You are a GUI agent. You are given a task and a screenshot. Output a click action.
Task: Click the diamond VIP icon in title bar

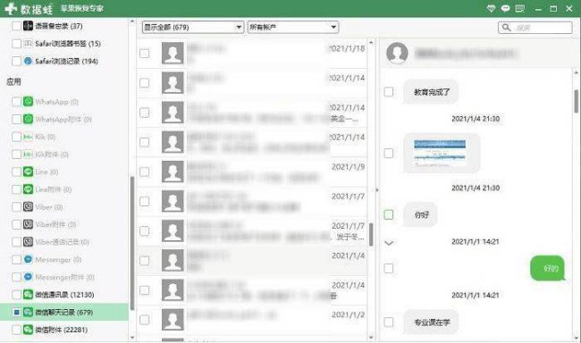491,9
